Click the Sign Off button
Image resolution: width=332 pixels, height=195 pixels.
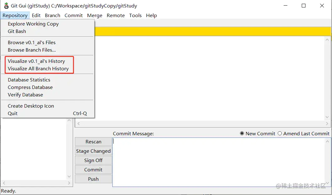tap(93, 160)
